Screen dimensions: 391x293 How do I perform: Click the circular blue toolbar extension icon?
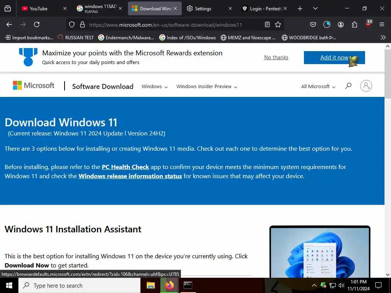coord(327,24)
